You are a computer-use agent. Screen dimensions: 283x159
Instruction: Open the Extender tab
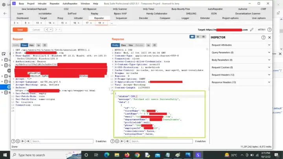pyautogui.click(x=205, y=18)
